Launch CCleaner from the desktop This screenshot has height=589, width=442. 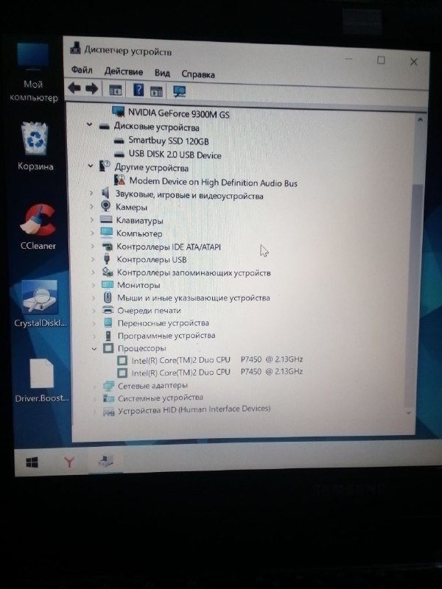point(38,228)
